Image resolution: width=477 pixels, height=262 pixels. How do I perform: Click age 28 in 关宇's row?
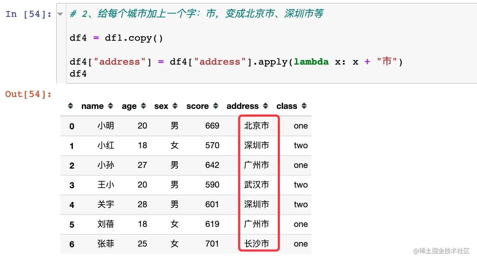pyautogui.click(x=142, y=204)
